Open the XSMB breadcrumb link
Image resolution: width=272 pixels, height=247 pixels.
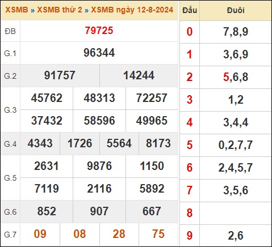[x=16, y=10]
